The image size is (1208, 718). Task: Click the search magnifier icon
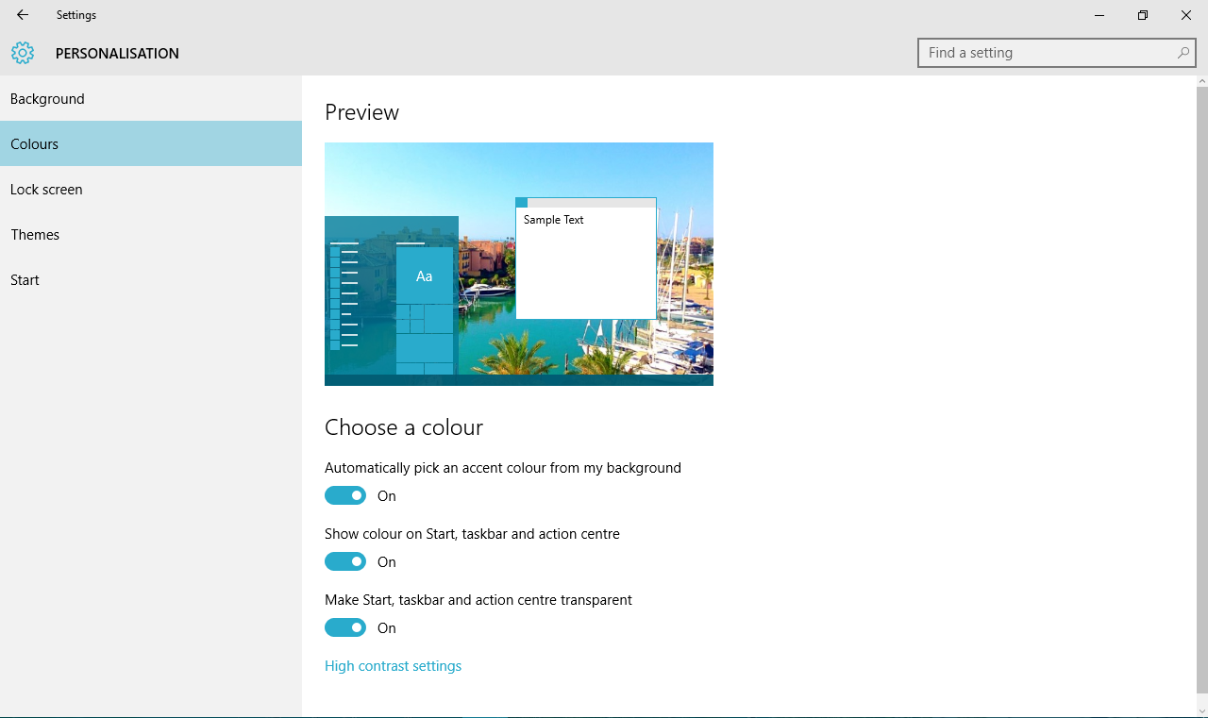(1183, 53)
